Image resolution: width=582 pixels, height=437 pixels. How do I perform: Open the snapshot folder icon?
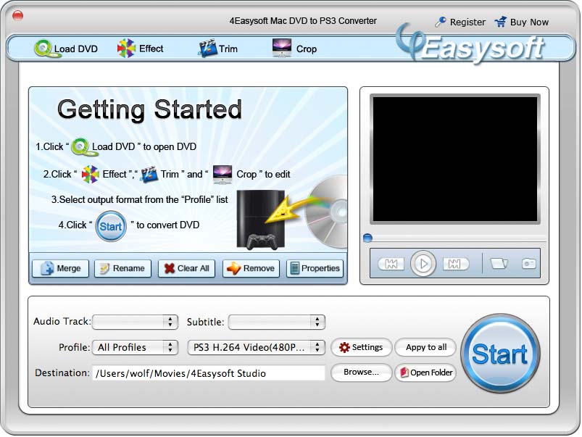click(497, 263)
